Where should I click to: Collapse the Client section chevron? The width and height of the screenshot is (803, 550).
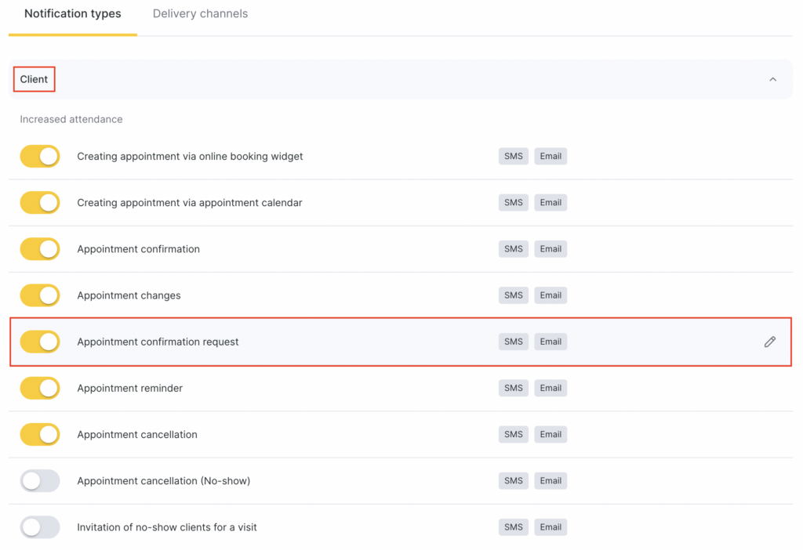(772, 79)
